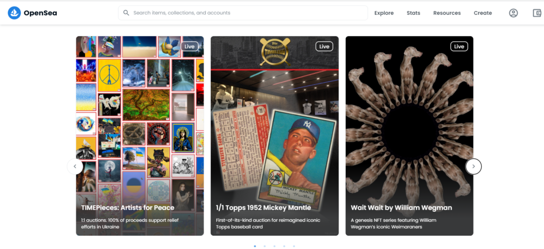Screen dimensions: 544x249
Task: Open 1/1 Topps 1952 Mickey Mantle card
Action: tap(275, 136)
